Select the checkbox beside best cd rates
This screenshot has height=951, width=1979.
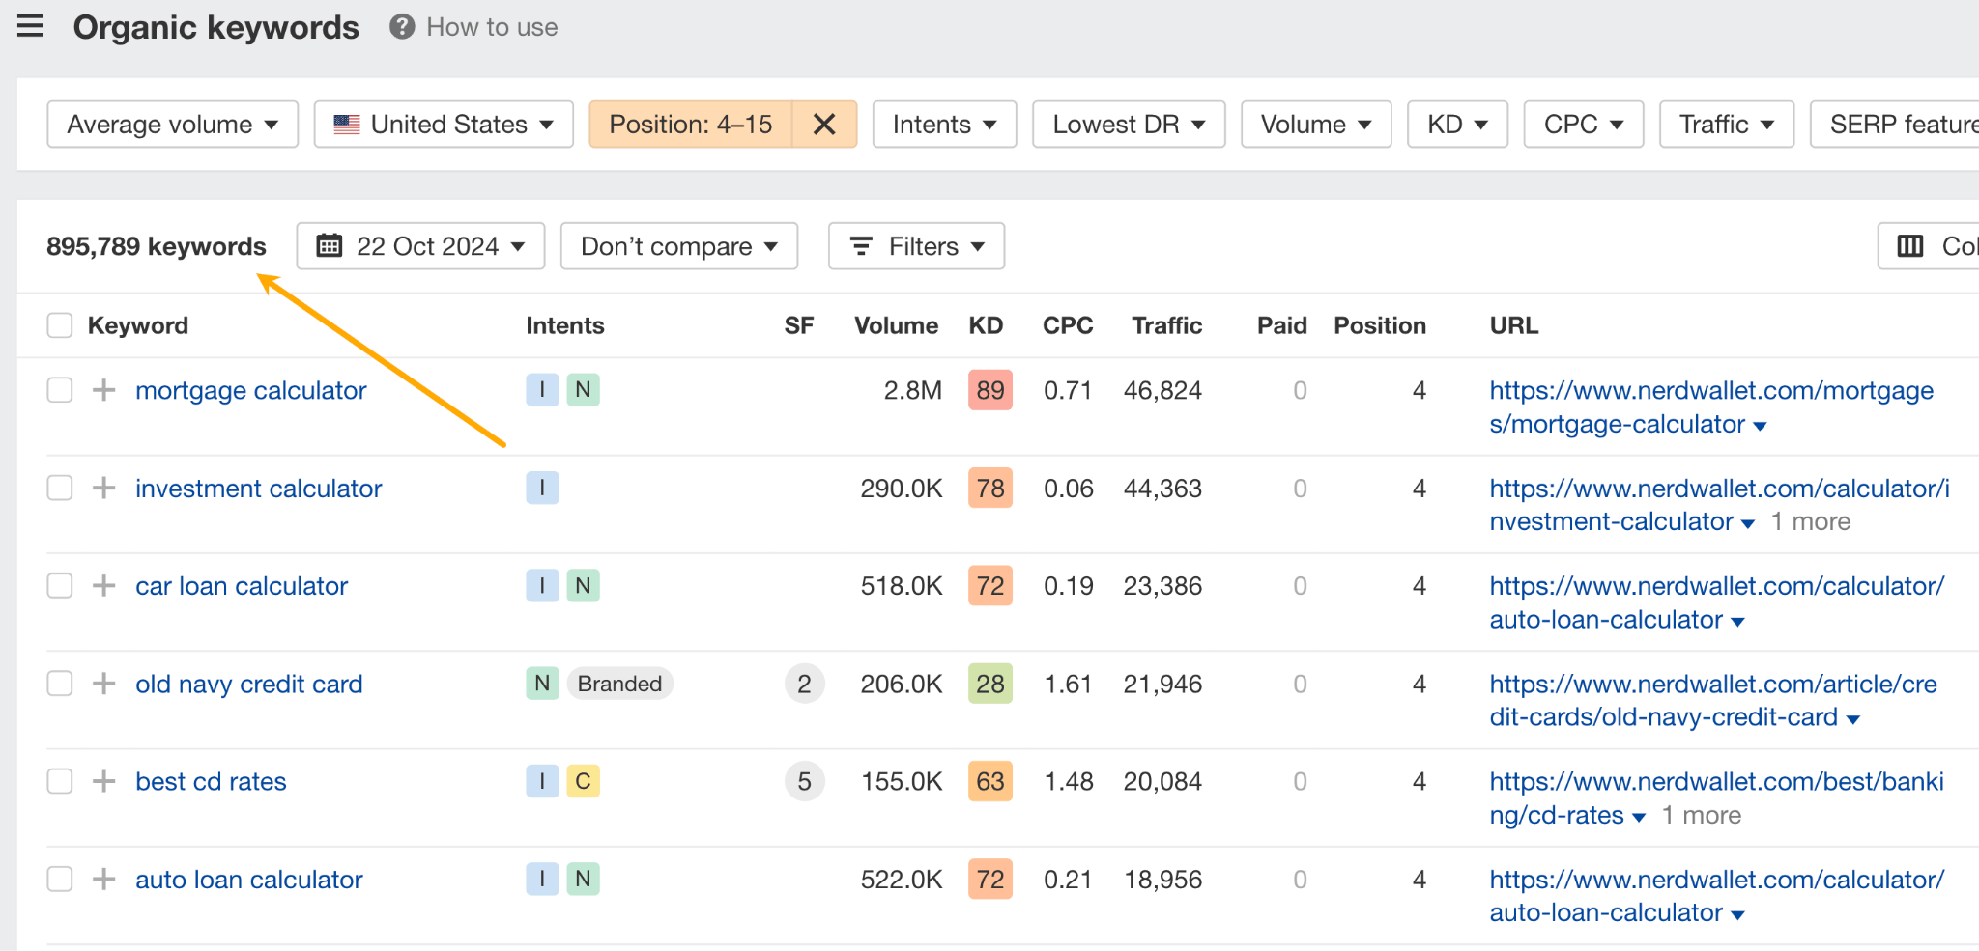click(59, 781)
